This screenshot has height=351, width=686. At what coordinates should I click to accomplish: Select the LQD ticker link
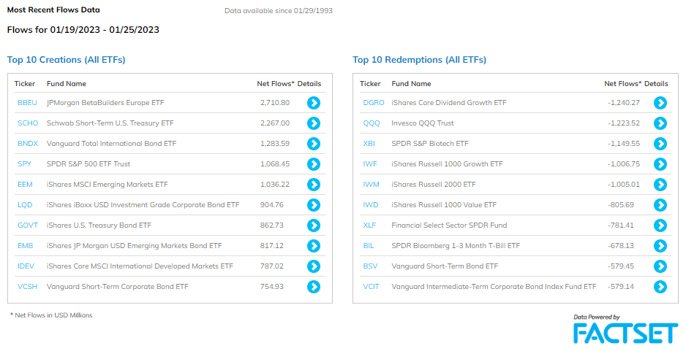(25, 205)
